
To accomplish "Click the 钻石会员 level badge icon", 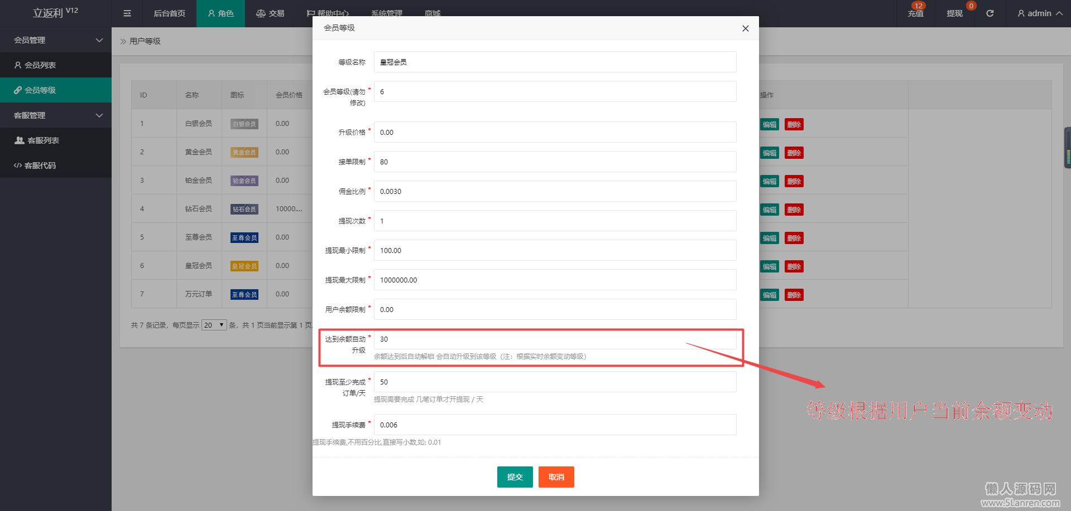I will pyautogui.click(x=244, y=209).
